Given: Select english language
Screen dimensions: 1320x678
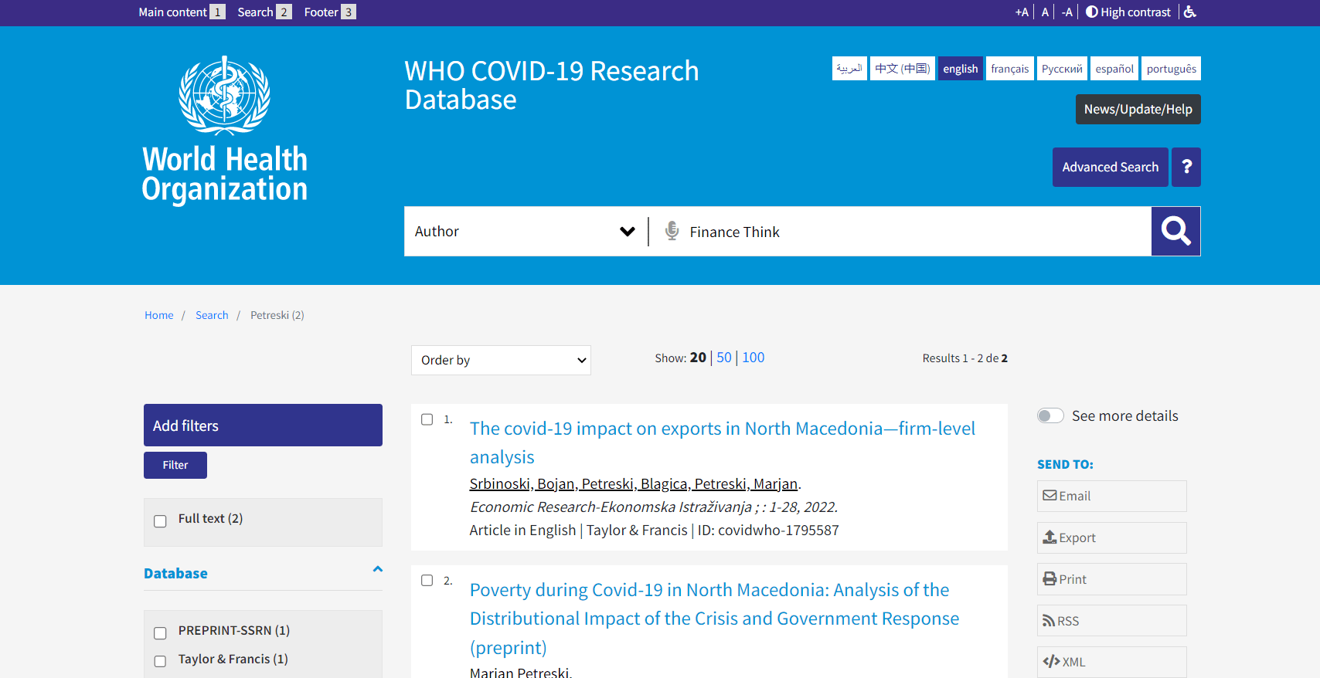Looking at the screenshot, I should (x=961, y=68).
